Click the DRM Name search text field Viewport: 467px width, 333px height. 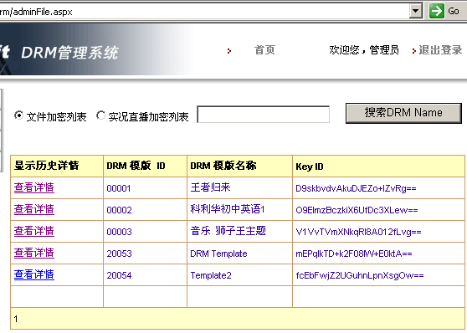(264, 115)
